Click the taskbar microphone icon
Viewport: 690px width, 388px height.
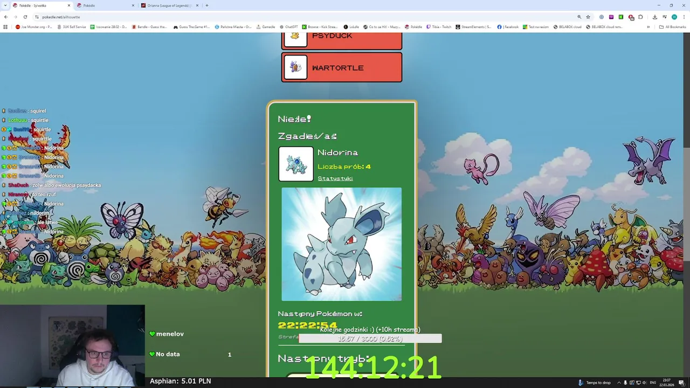click(625, 383)
